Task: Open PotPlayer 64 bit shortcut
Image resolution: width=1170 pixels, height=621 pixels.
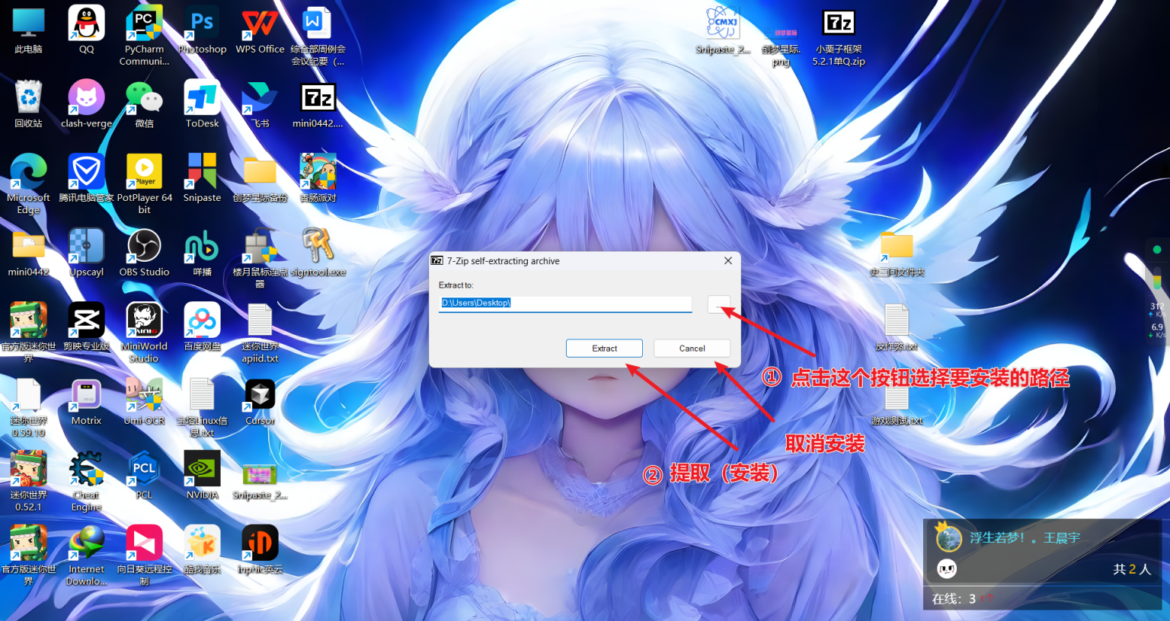Action: [x=144, y=184]
